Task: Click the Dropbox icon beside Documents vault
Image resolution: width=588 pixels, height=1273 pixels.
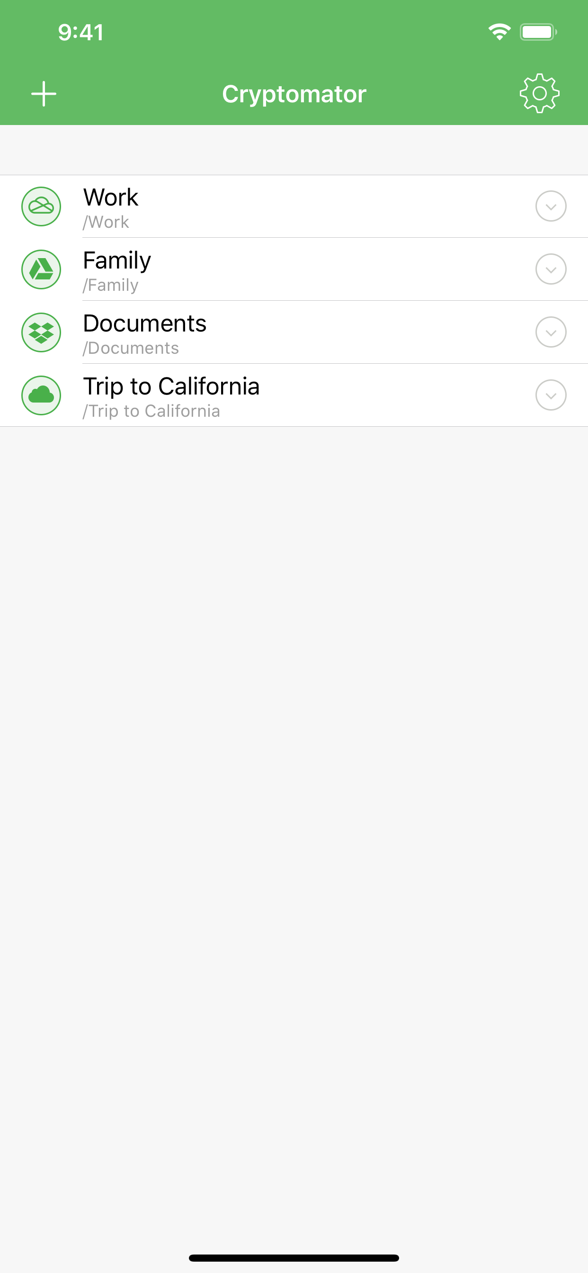Action: tap(42, 332)
